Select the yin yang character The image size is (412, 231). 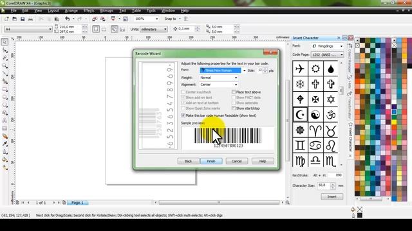pos(315,114)
